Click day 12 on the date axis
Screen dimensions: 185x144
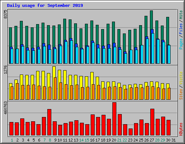click(70, 140)
